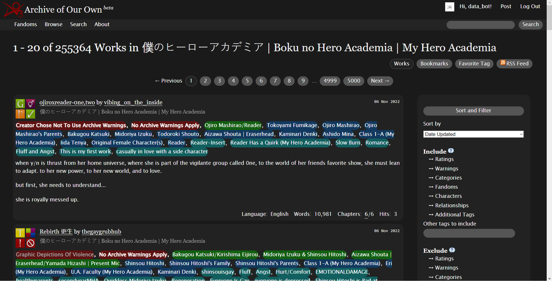Viewport: 552px width, 281px height.
Task: Open author vibing_on_the_inside profile
Action: tap(133, 102)
